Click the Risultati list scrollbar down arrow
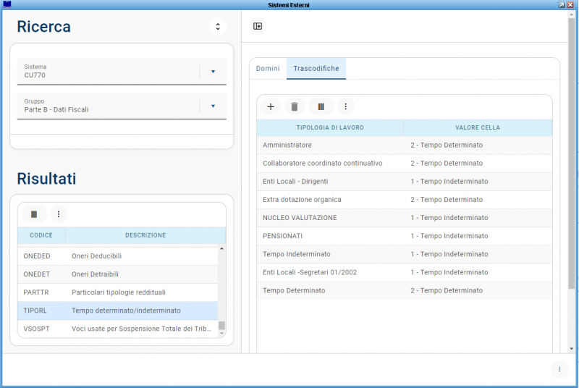This screenshot has width=579, height=388. (x=221, y=334)
